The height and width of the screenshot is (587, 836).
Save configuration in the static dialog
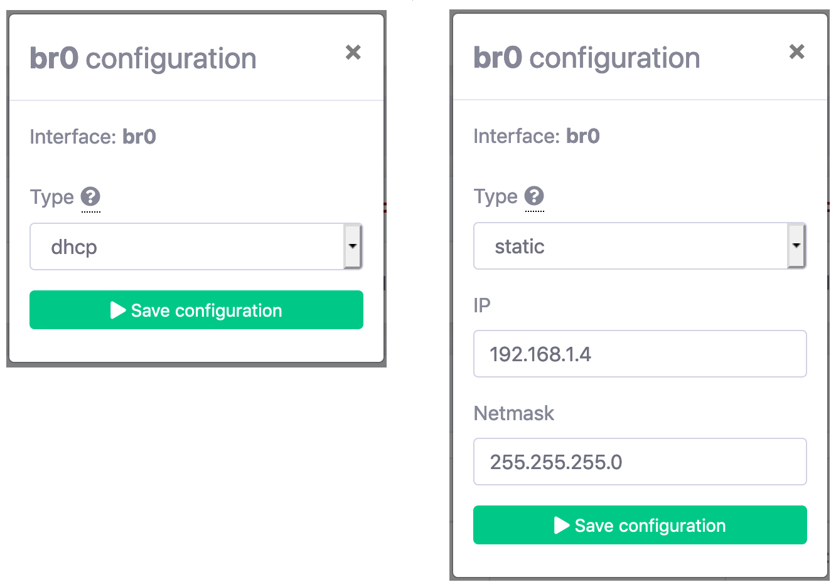point(640,525)
